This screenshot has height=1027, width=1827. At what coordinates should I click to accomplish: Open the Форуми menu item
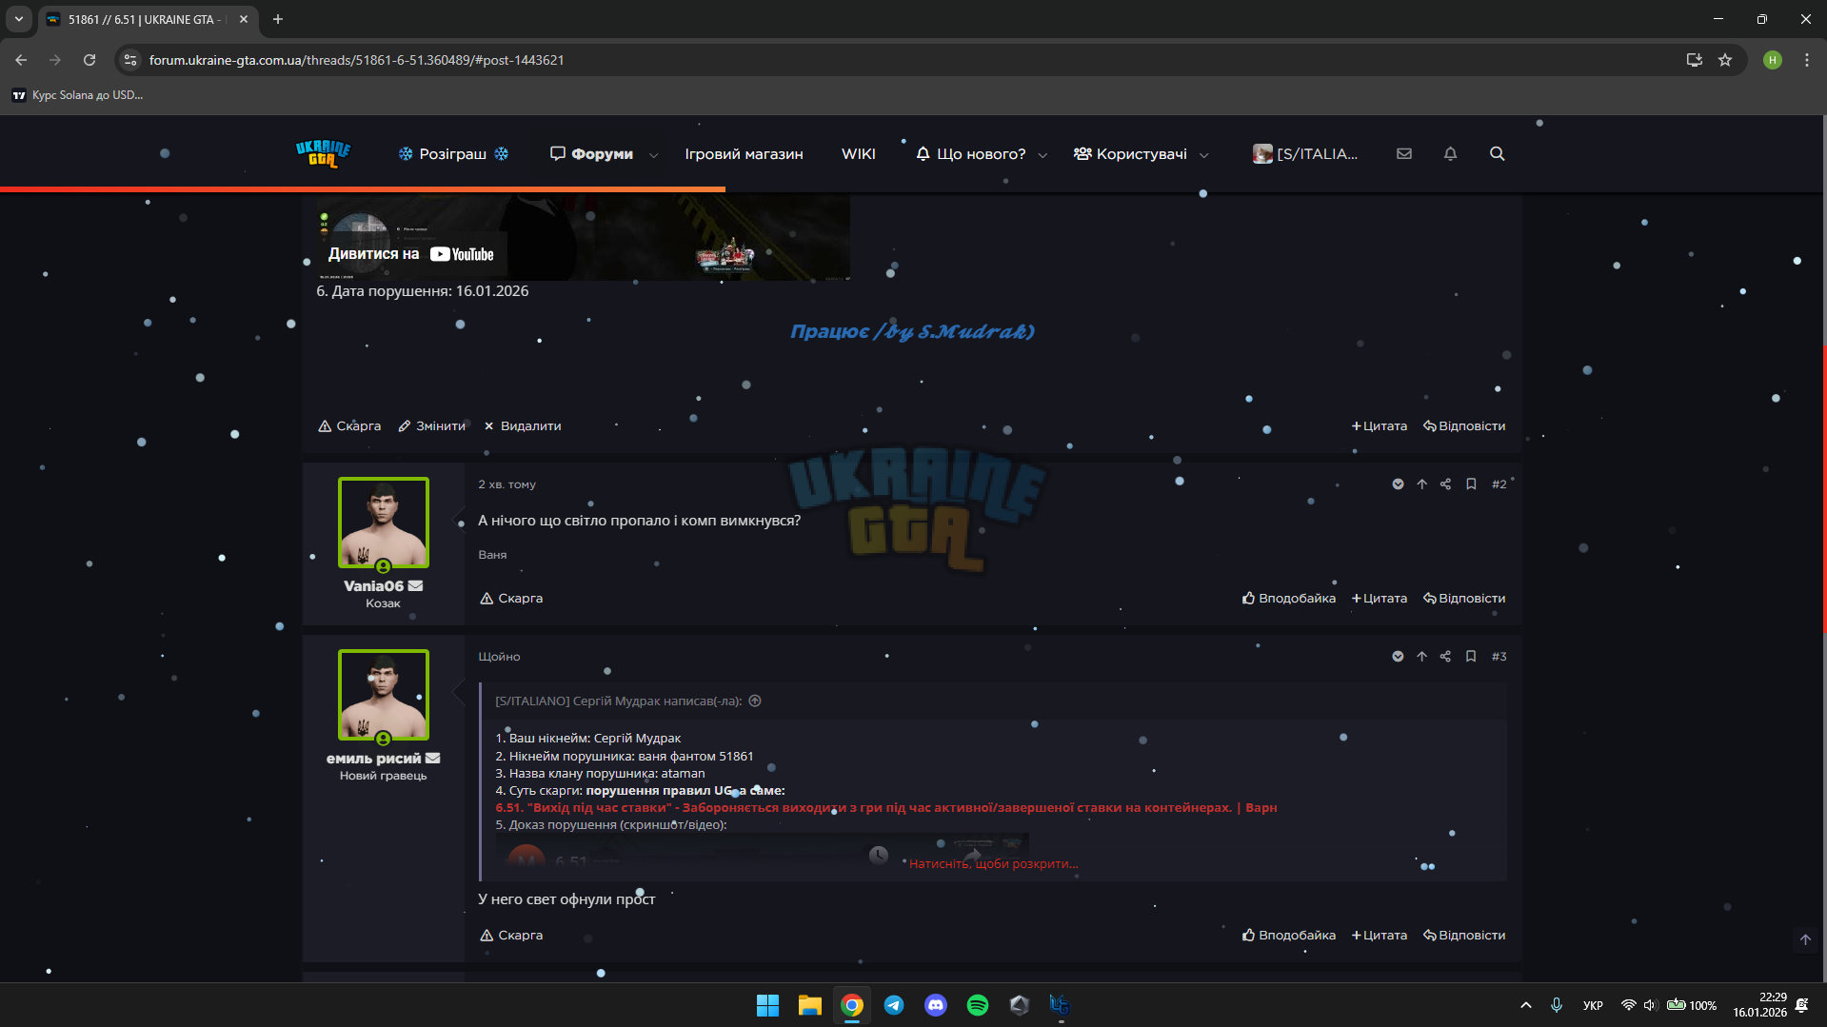pyautogui.click(x=592, y=154)
